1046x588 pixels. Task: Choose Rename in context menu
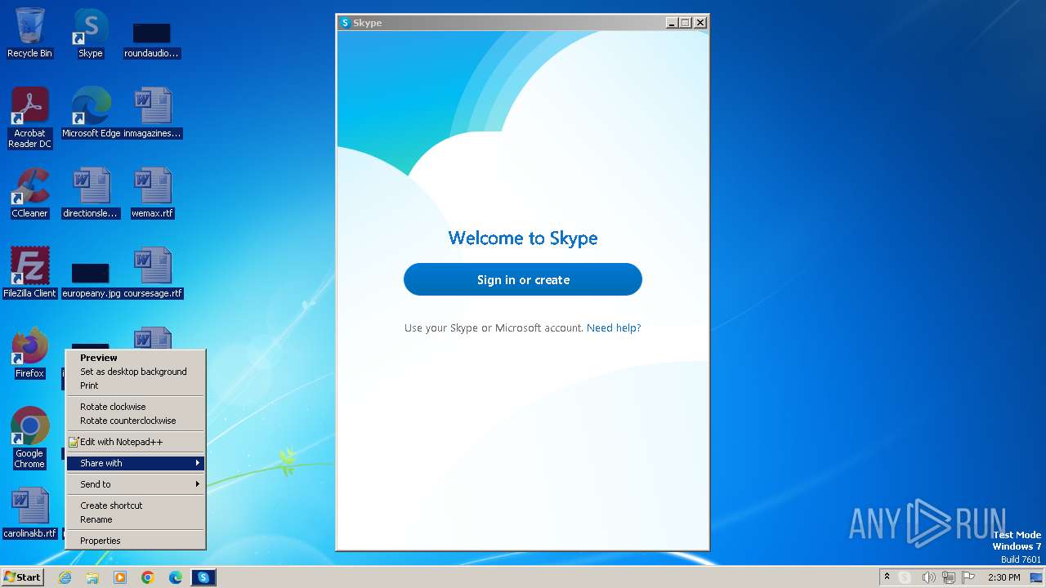[x=136, y=519]
